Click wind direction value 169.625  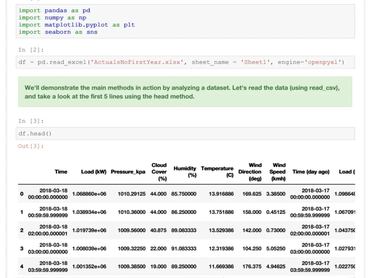252,194
